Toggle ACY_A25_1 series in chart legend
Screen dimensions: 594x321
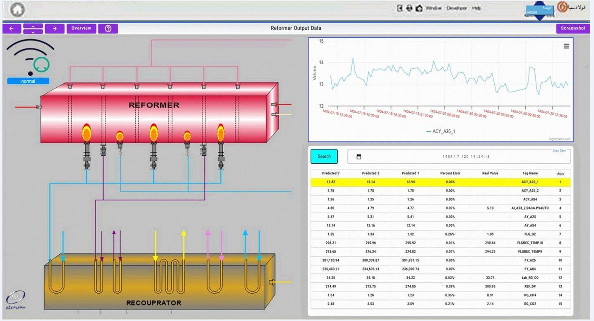pos(441,131)
